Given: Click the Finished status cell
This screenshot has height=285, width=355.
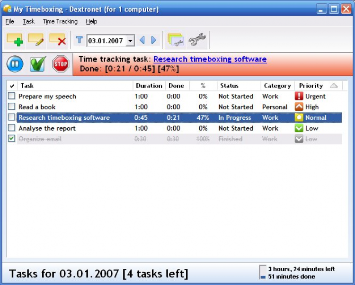Looking at the screenshot, I should coord(230,139).
